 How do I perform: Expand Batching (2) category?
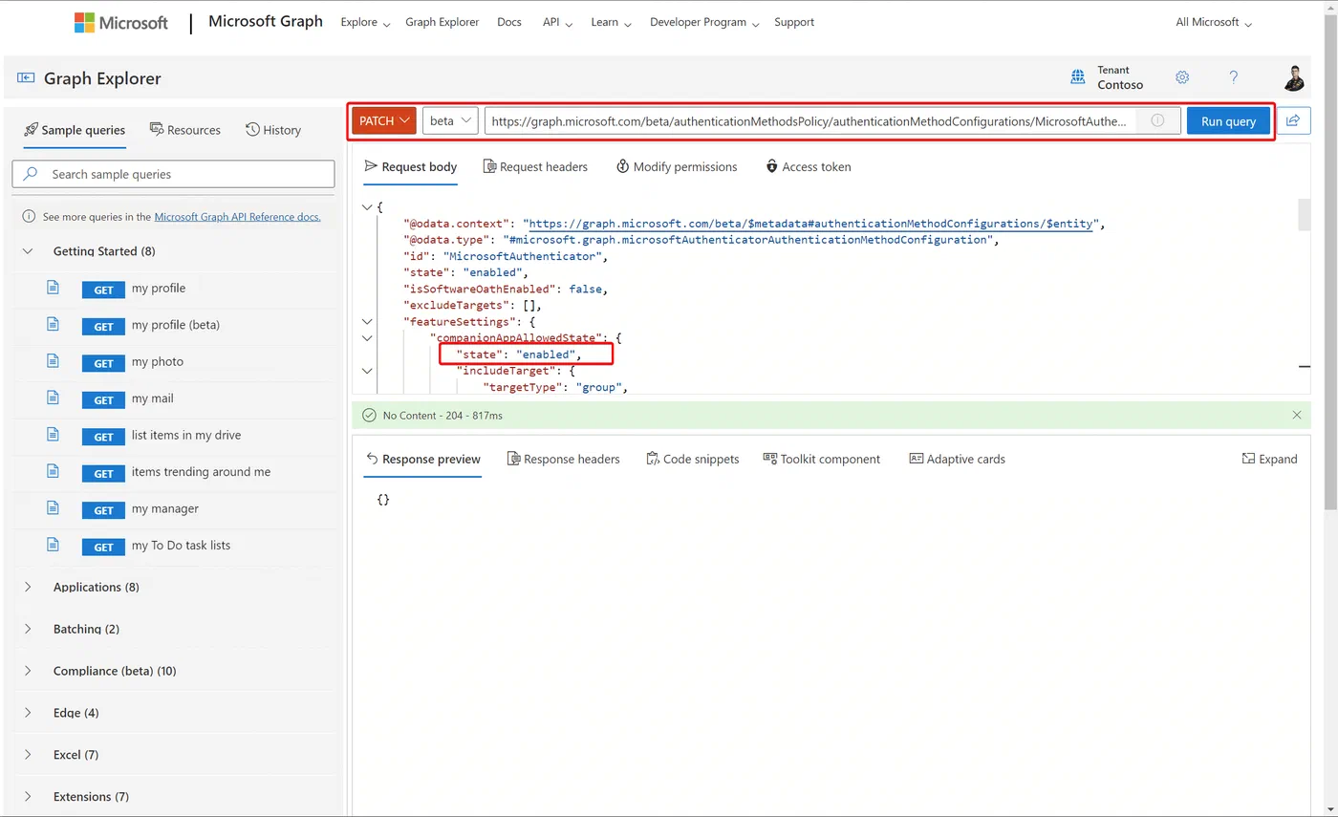click(x=27, y=629)
